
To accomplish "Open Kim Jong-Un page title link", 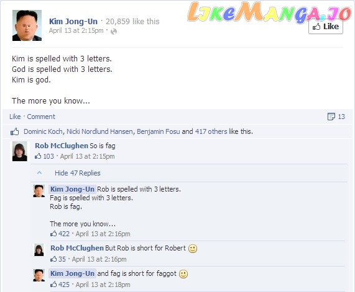I will (73, 22).
